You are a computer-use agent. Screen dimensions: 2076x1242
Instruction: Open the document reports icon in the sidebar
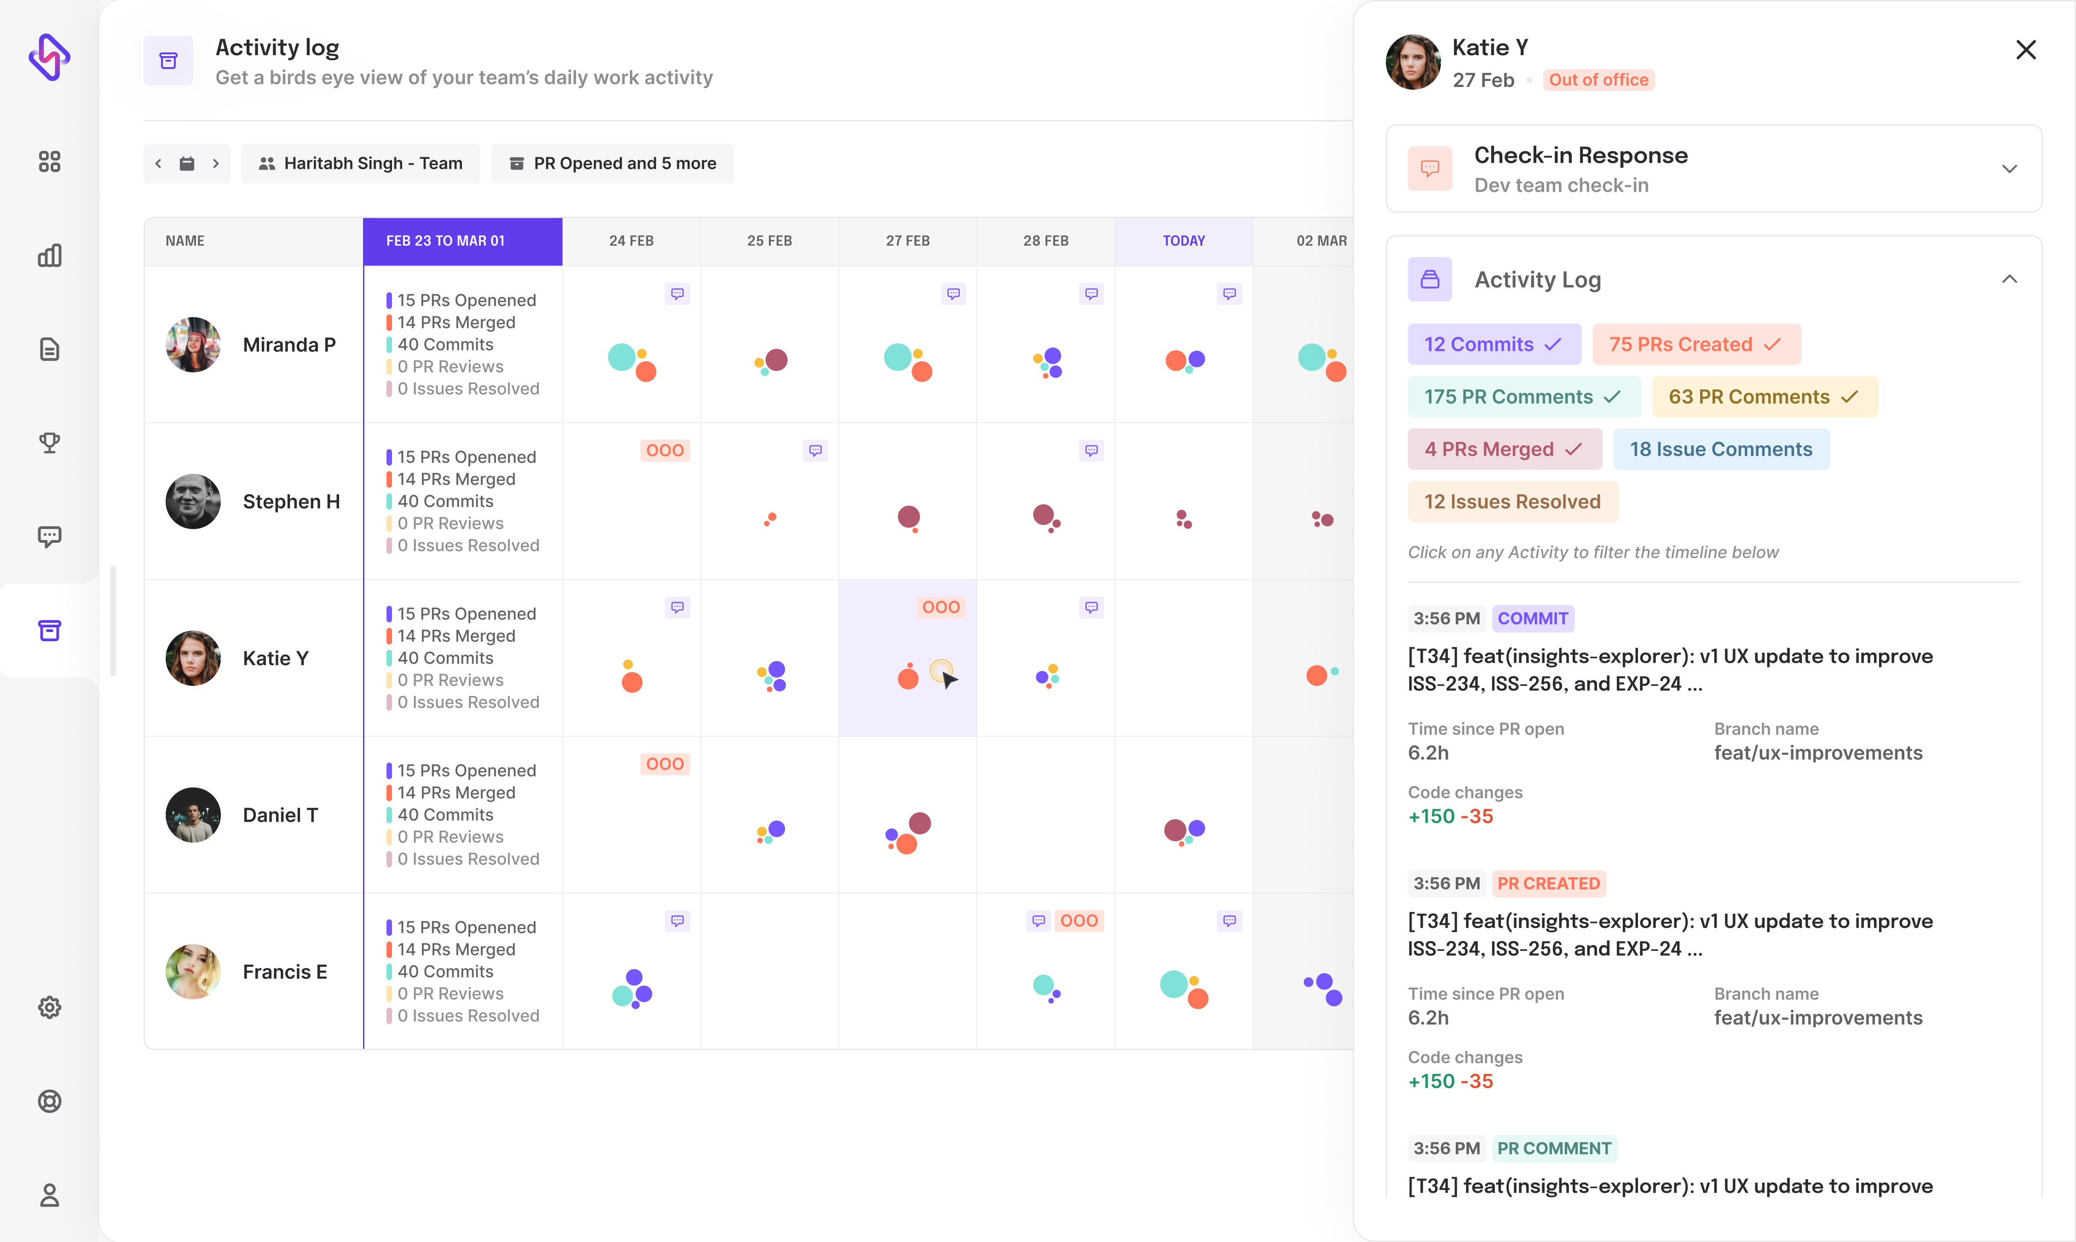tap(49, 349)
